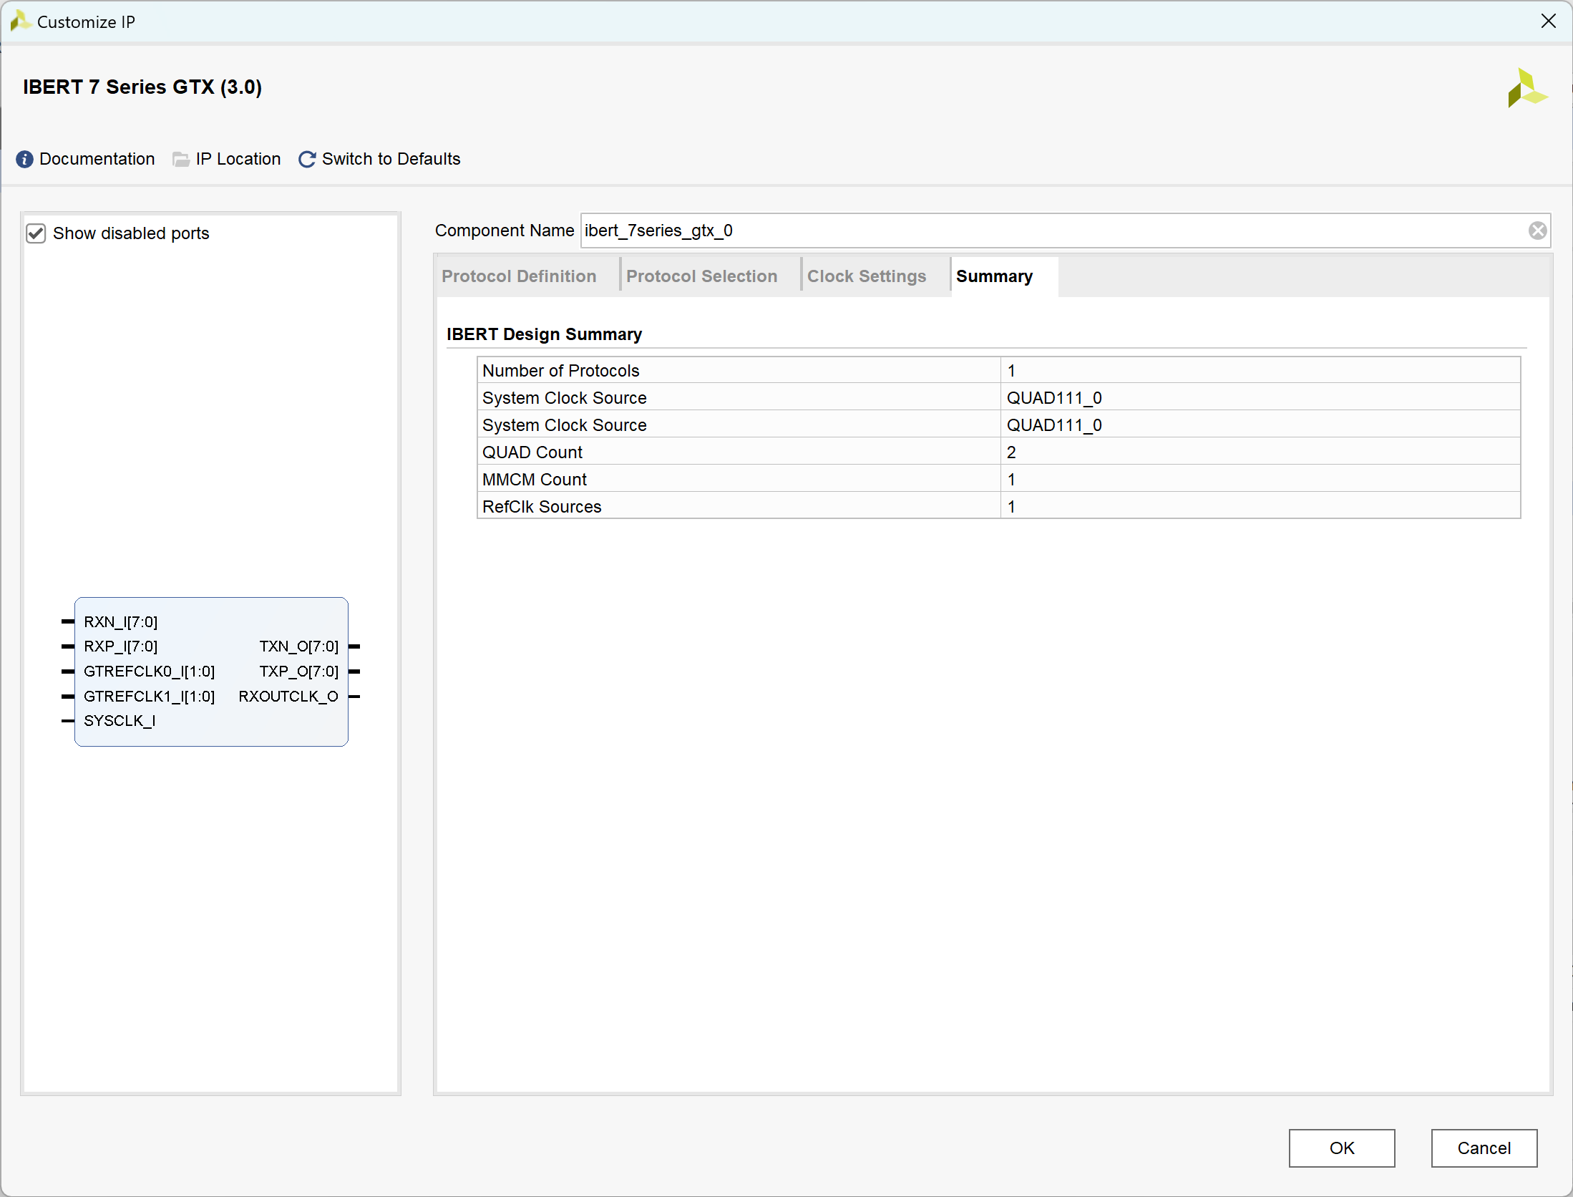Click the Vivado icon in title bar
Image resolution: width=1573 pixels, height=1197 pixels.
click(x=19, y=21)
